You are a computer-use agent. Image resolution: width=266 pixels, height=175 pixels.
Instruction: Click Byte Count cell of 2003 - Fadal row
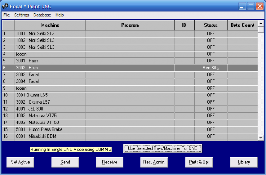point(243,75)
